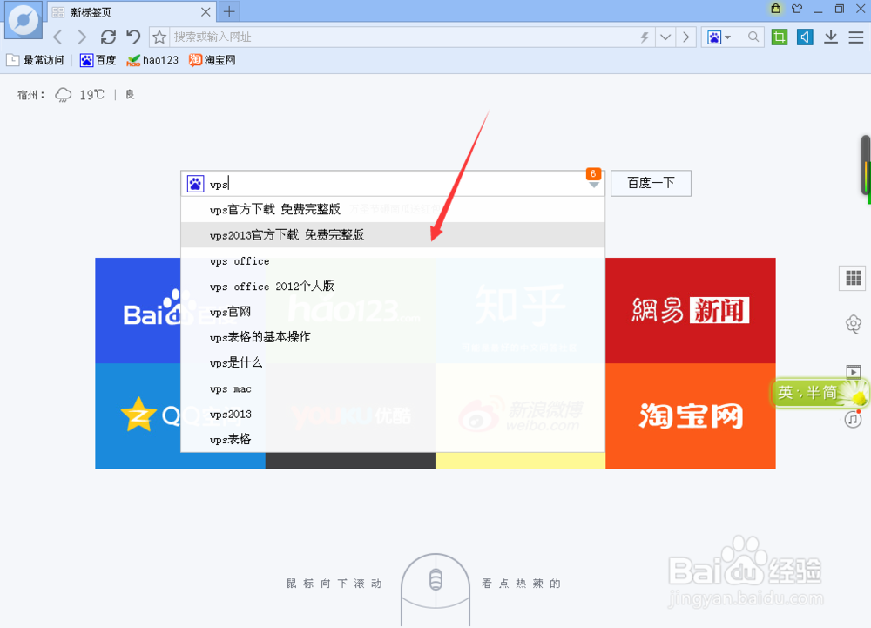The image size is (871, 628).
Task: Open the 知乎 speed dial tile
Action: (x=519, y=309)
